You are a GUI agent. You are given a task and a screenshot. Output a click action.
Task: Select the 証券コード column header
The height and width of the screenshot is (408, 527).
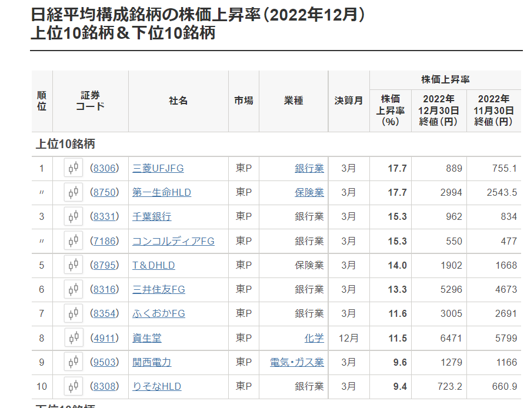[x=91, y=101]
